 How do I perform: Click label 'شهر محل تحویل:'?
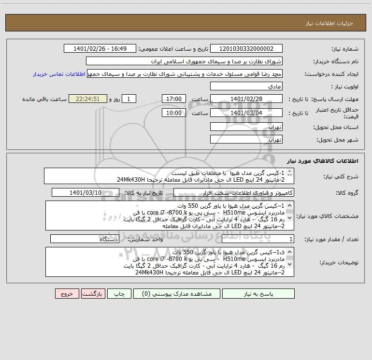(337, 140)
